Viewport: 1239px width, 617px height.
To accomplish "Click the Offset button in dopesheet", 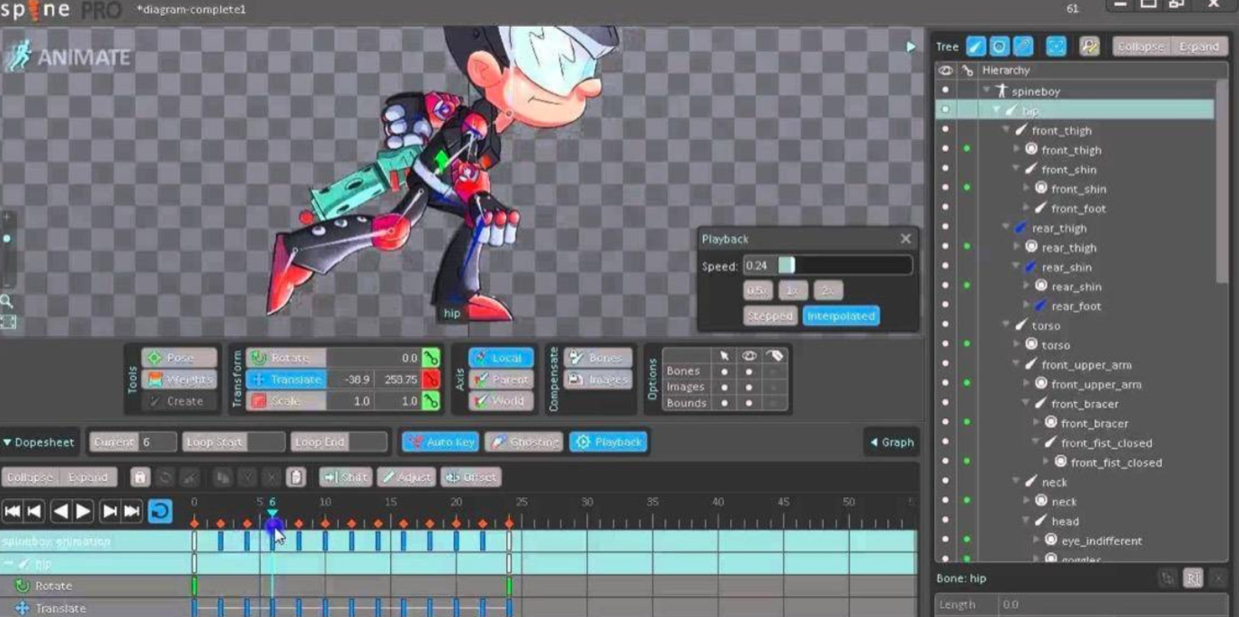I will (471, 478).
